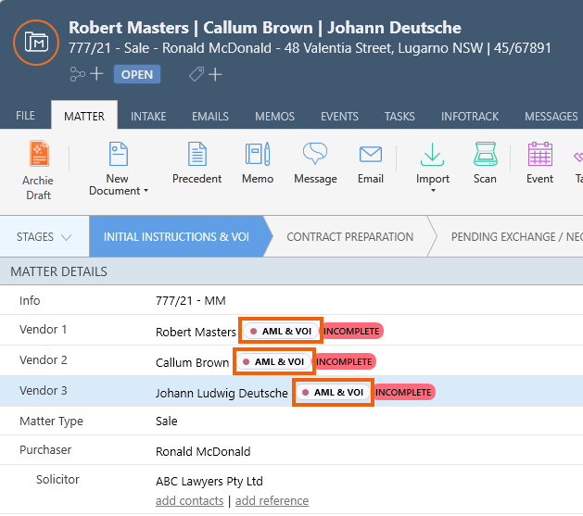Add a tag to the matter
The height and width of the screenshot is (516, 583).
pyautogui.click(x=205, y=74)
